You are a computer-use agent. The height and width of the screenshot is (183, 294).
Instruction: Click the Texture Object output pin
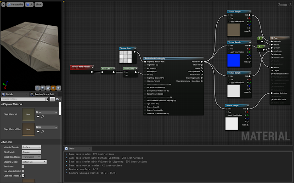135,52
